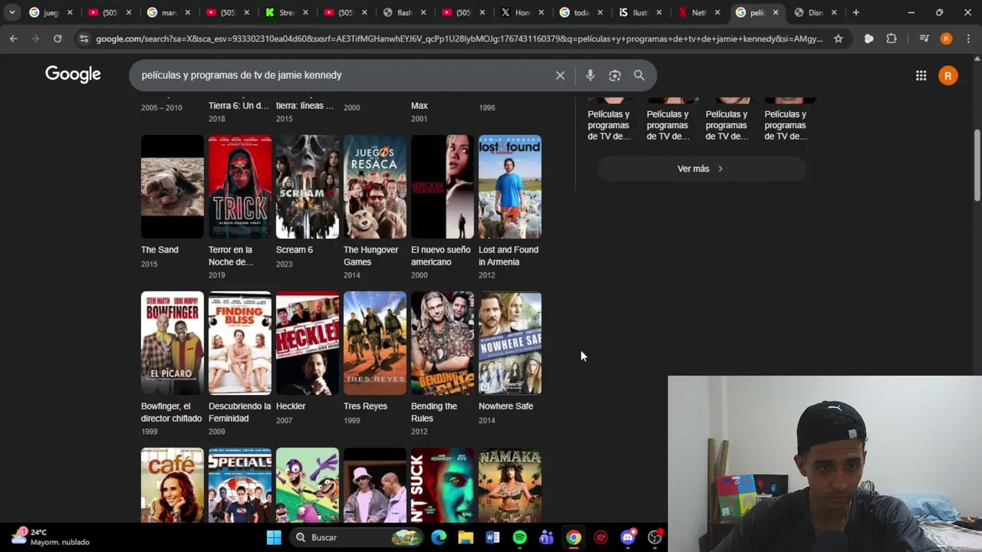
Task: Click the browser address bar
Action: tap(459, 38)
